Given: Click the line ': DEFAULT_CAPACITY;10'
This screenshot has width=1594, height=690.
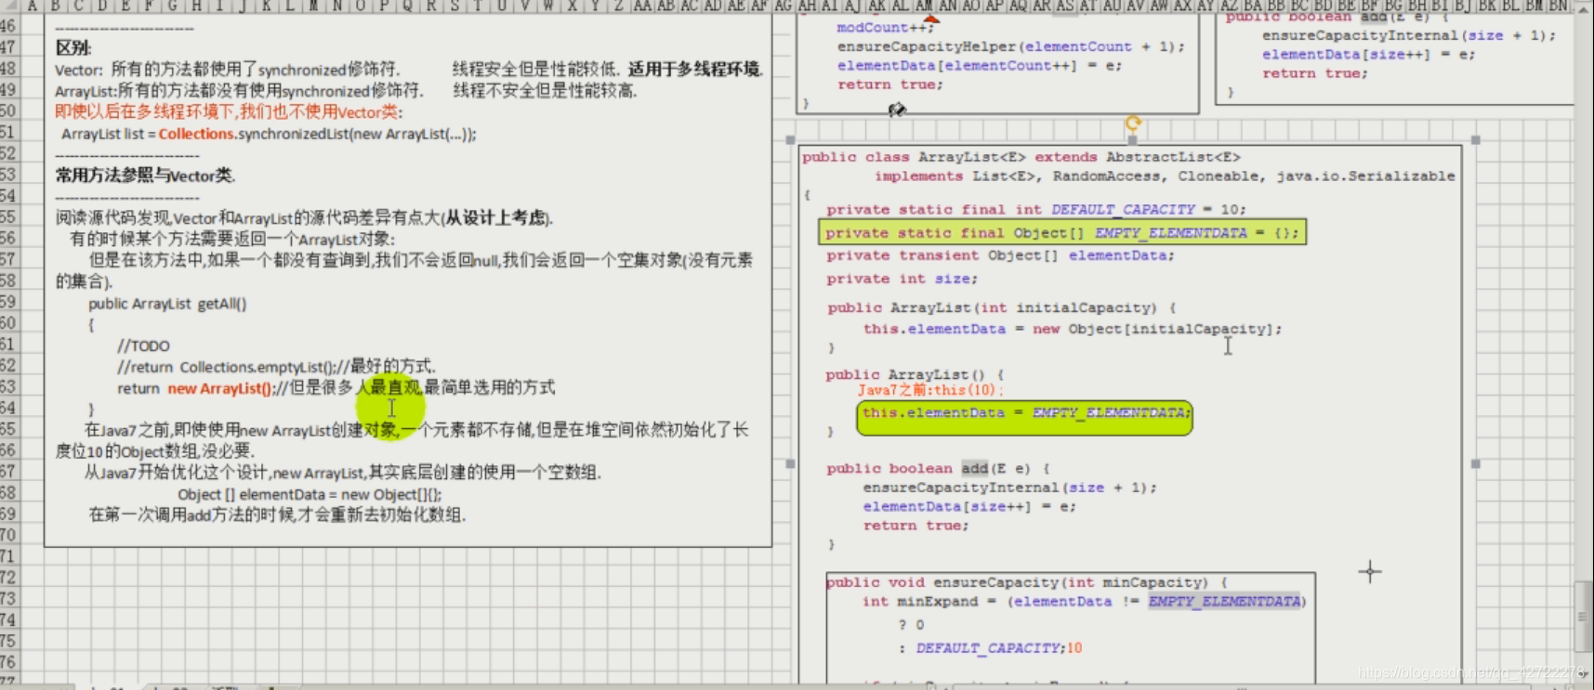Looking at the screenshot, I should click(x=990, y=648).
